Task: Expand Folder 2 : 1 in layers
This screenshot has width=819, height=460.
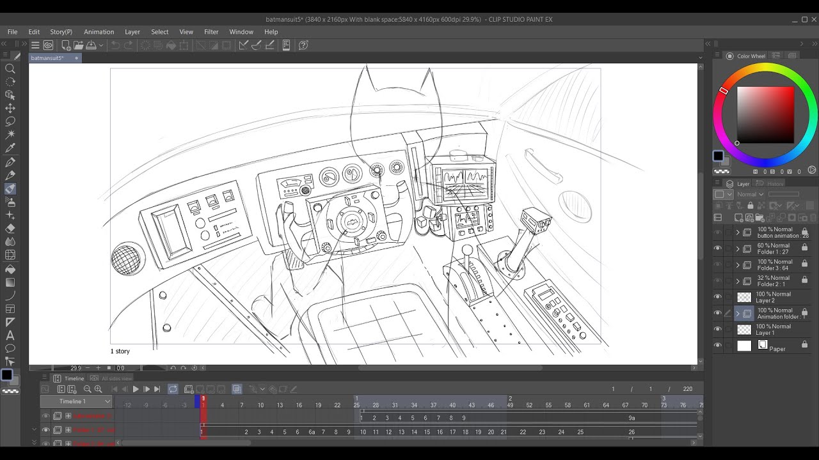Action: pos(738,281)
